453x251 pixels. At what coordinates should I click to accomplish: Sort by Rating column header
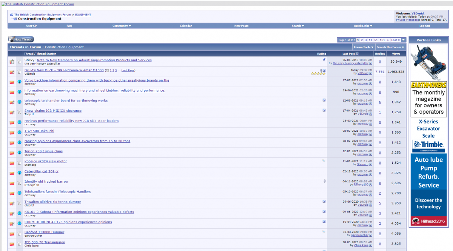(322, 54)
